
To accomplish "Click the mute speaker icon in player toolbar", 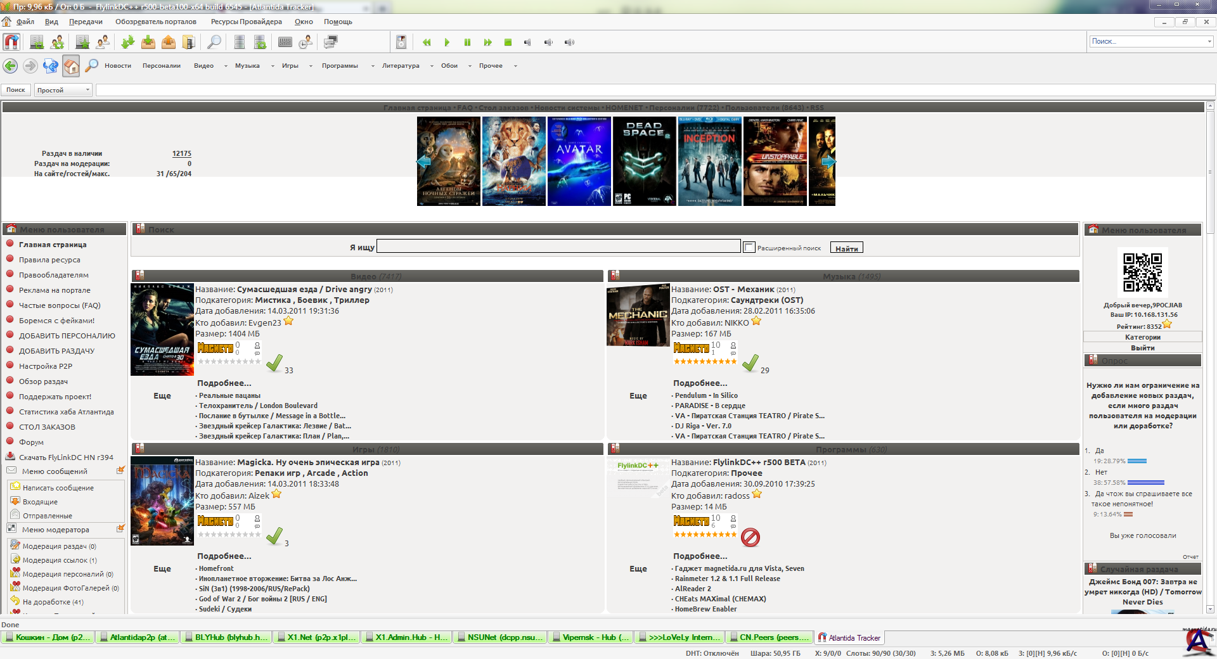I will tap(527, 42).
